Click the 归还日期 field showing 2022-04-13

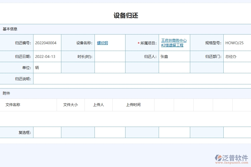click(47, 56)
